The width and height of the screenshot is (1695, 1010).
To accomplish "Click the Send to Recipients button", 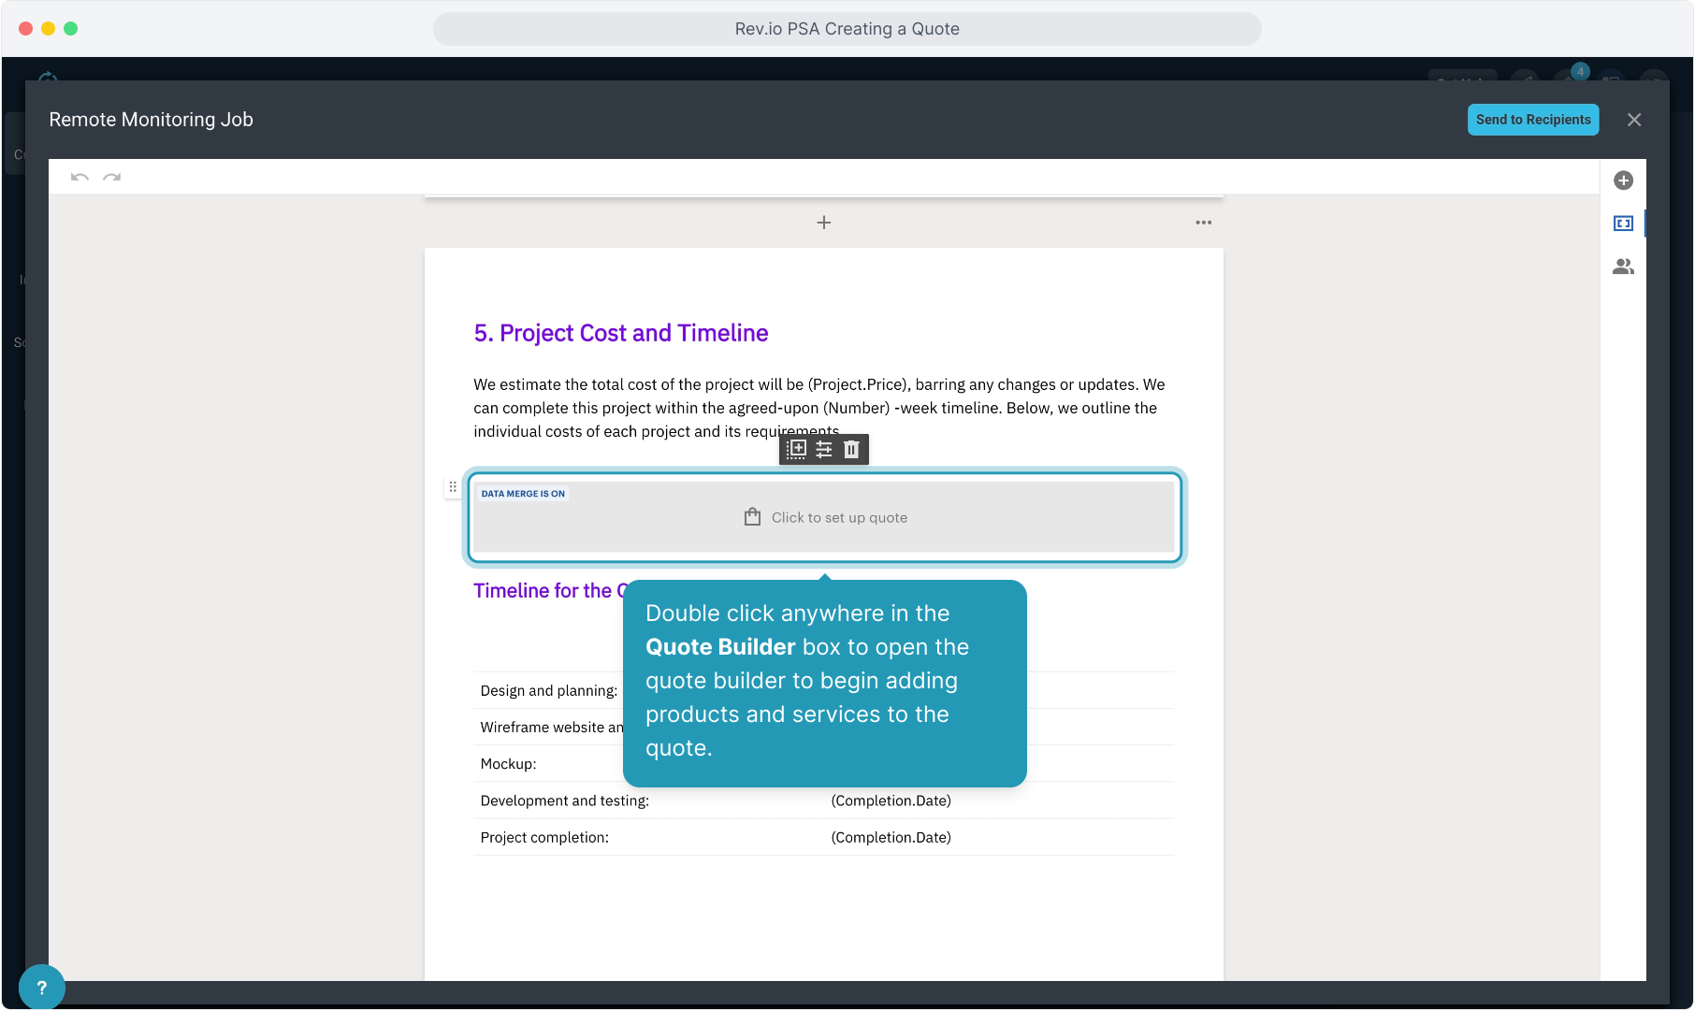I will 1532,120.
